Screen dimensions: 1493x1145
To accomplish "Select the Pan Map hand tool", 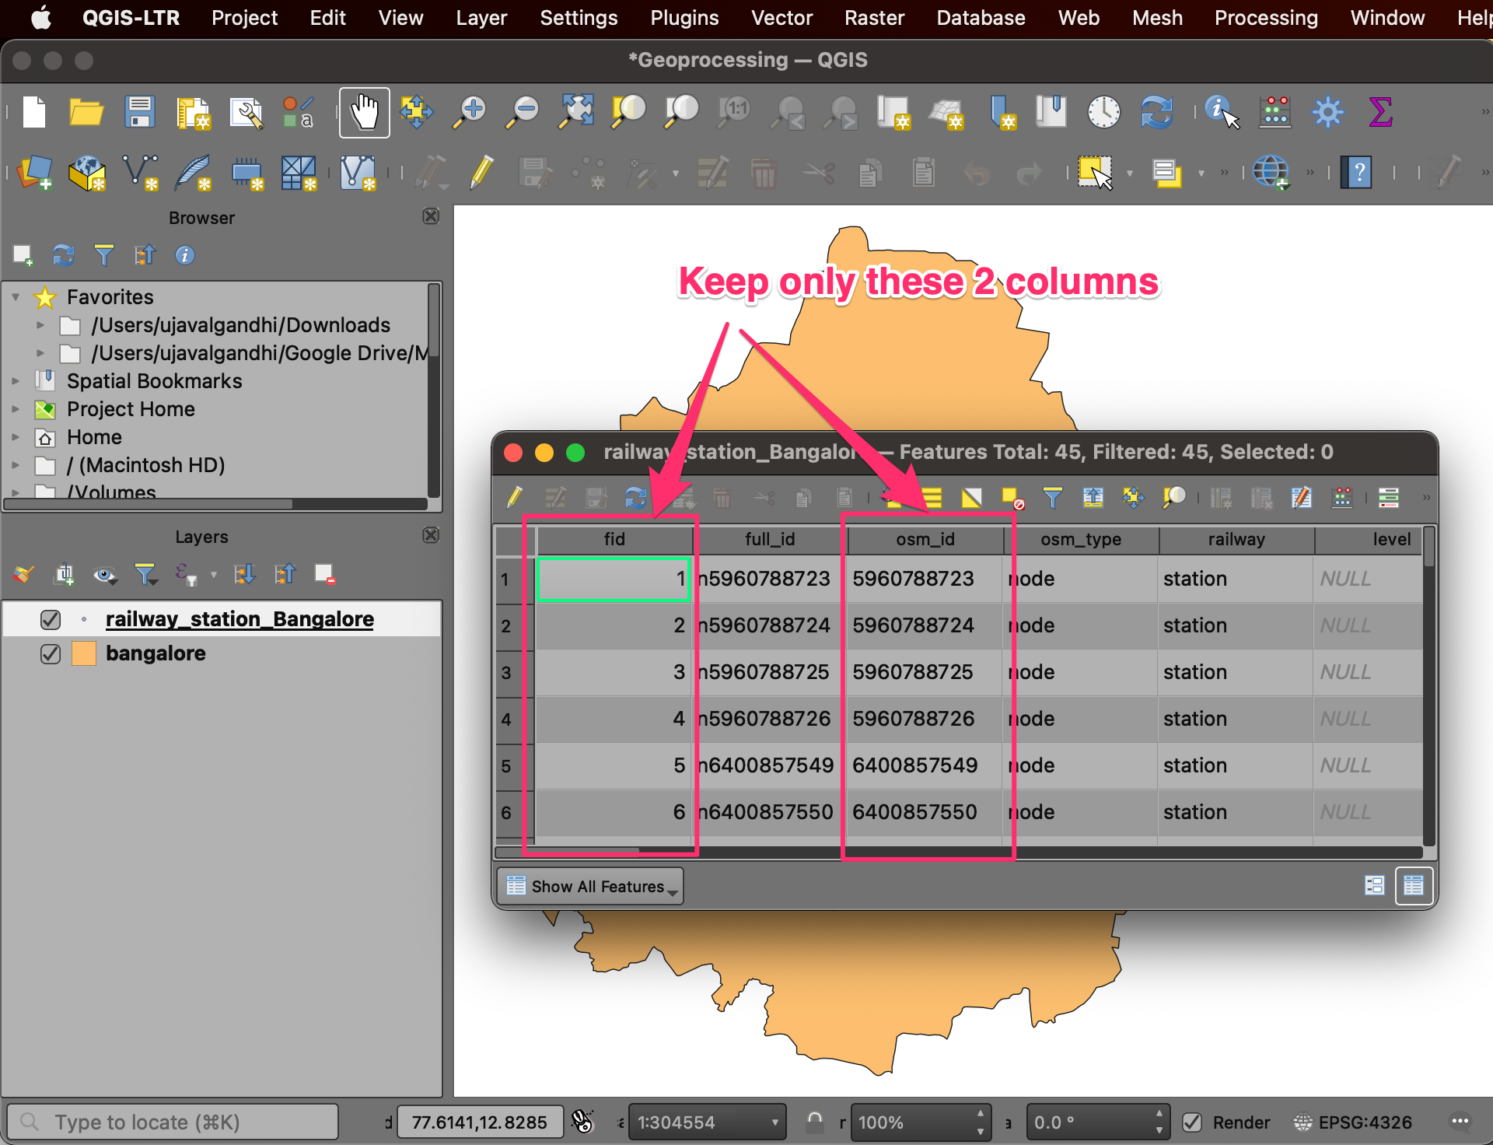I will 364,113.
